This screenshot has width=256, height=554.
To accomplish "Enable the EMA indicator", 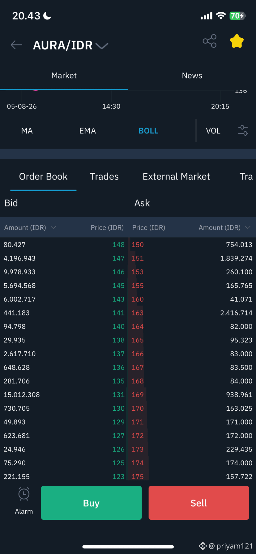I will (87, 131).
